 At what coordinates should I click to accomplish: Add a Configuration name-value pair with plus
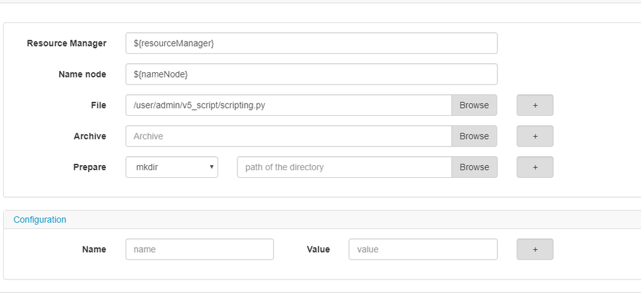(534, 249)
